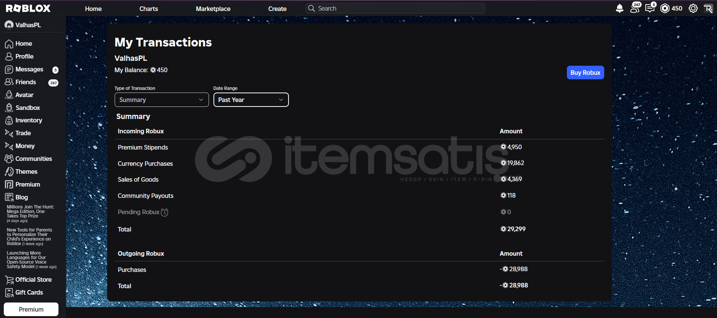Click the ValhasPL avatar icon
This screenshot has width=717, height=318.
(x=9, y=25)
